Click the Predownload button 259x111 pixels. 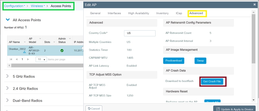coord(174,61)
